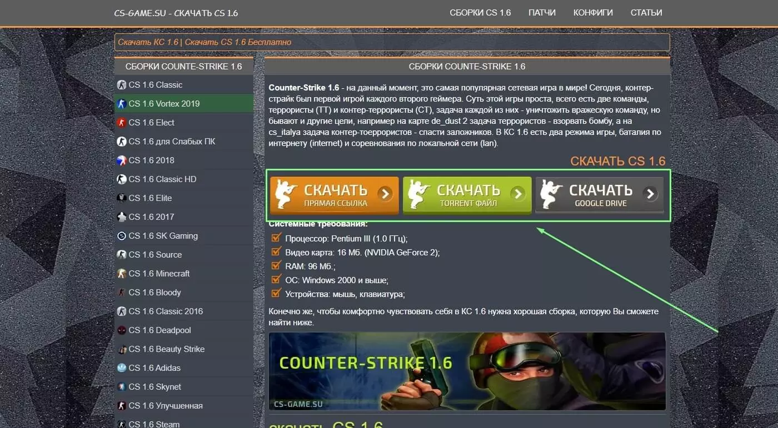This screenshot has width=778, height=428.
Task: Click the CS 1.6 Beauty Strike icon
Action: pos(122,349)
